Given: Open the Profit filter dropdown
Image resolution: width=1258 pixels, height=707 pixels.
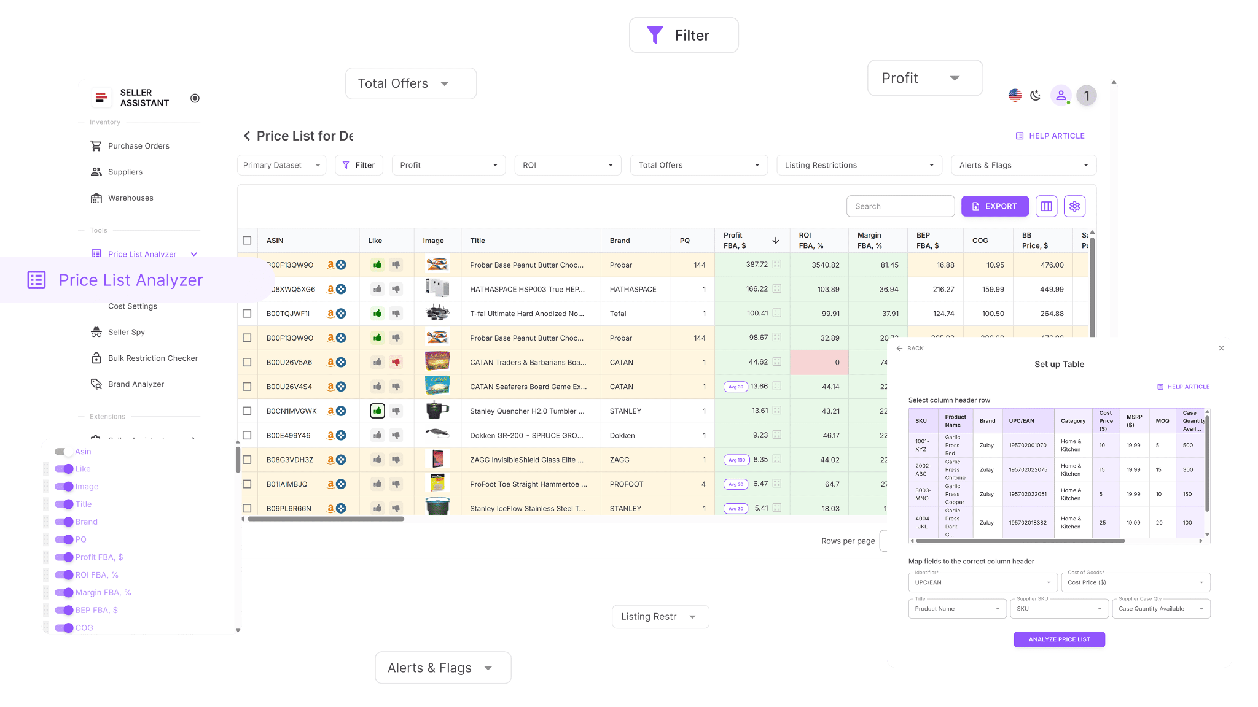Looking at the screenshot, I should 448,164.
